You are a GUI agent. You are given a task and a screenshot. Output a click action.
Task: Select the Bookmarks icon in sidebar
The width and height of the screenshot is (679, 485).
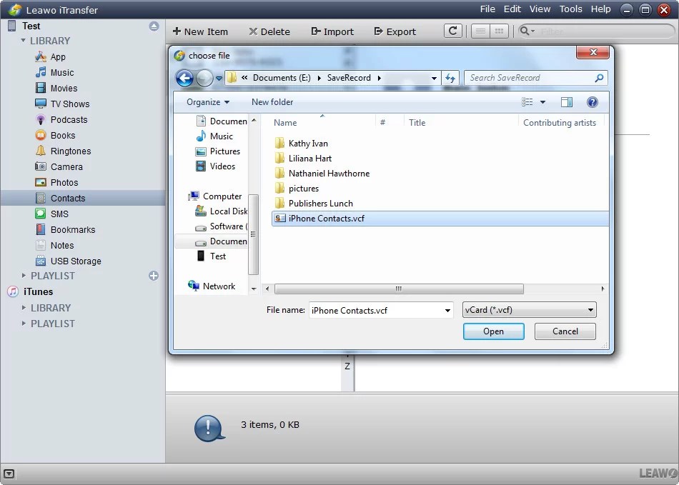[x=39, y=229]
